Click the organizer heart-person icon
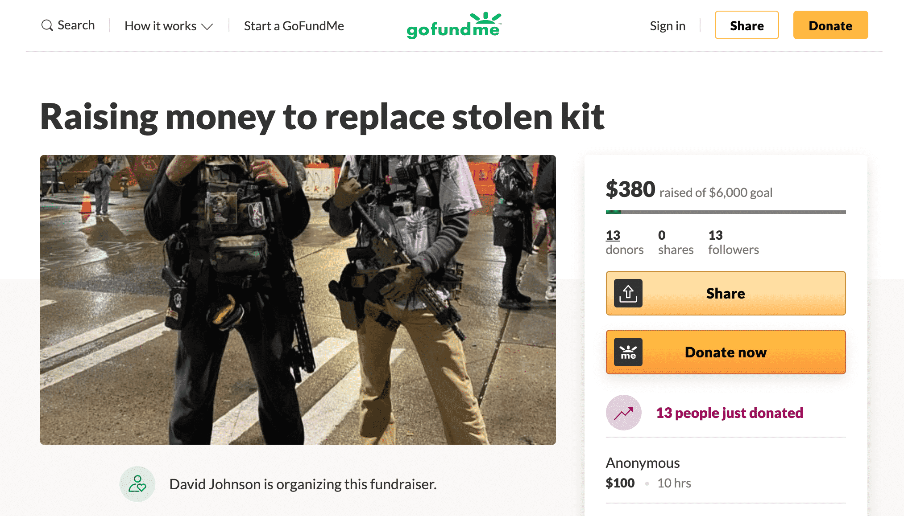Screen dimensions: 904x516 click(137, 484)
